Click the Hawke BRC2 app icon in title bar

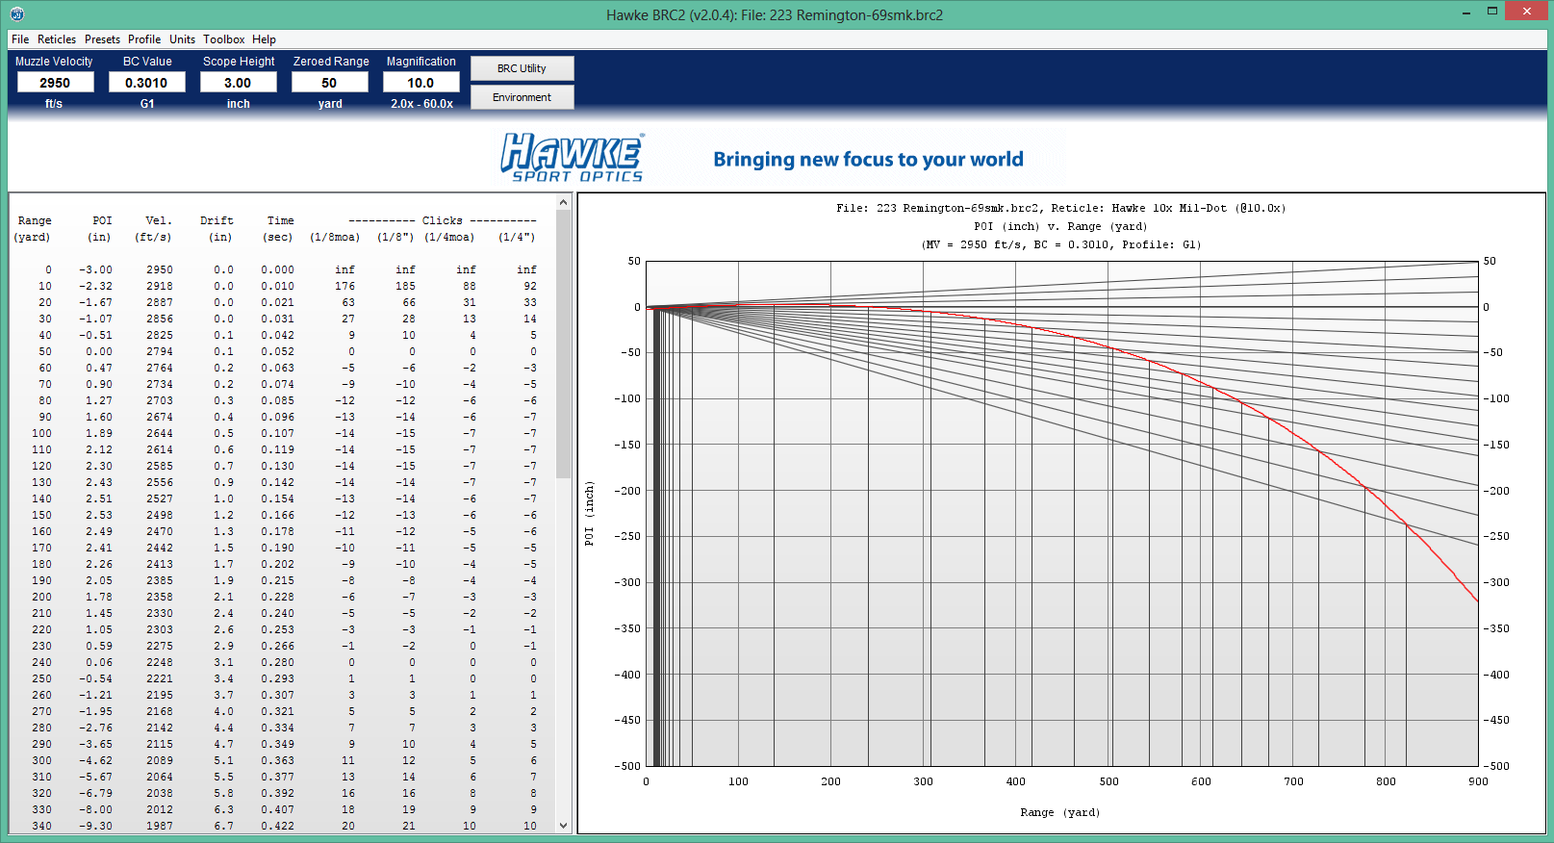pos(16,14)
